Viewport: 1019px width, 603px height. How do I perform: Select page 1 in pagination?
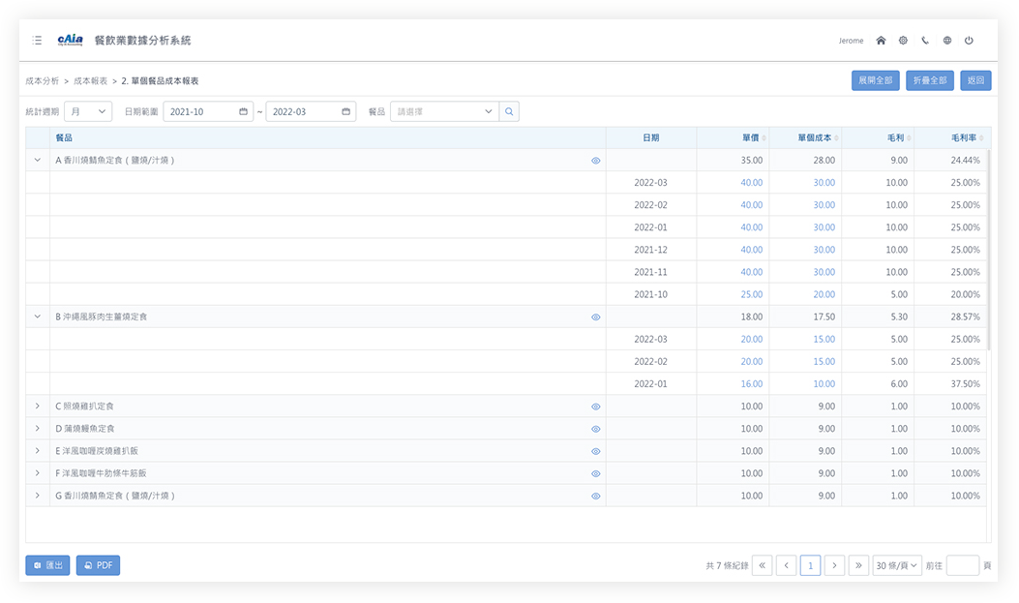point(810,565)
